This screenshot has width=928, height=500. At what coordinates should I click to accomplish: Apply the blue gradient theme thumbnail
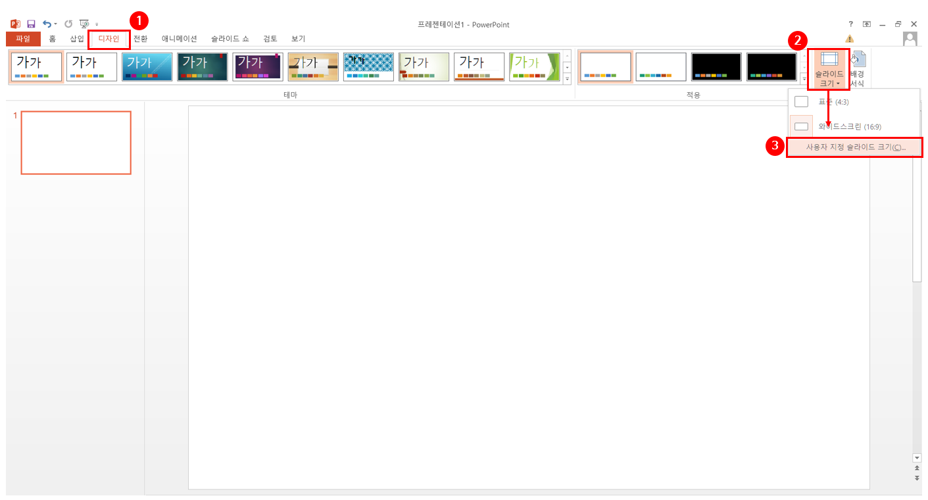point(147,67)
